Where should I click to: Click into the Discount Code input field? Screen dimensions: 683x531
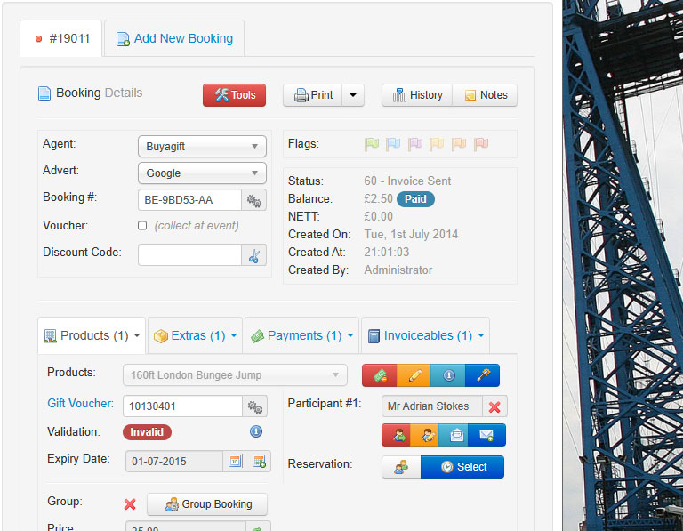189,255
